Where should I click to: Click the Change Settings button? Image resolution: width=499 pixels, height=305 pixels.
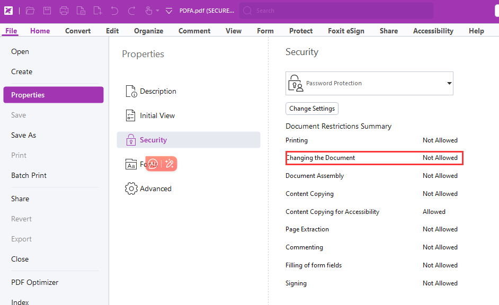311,109
